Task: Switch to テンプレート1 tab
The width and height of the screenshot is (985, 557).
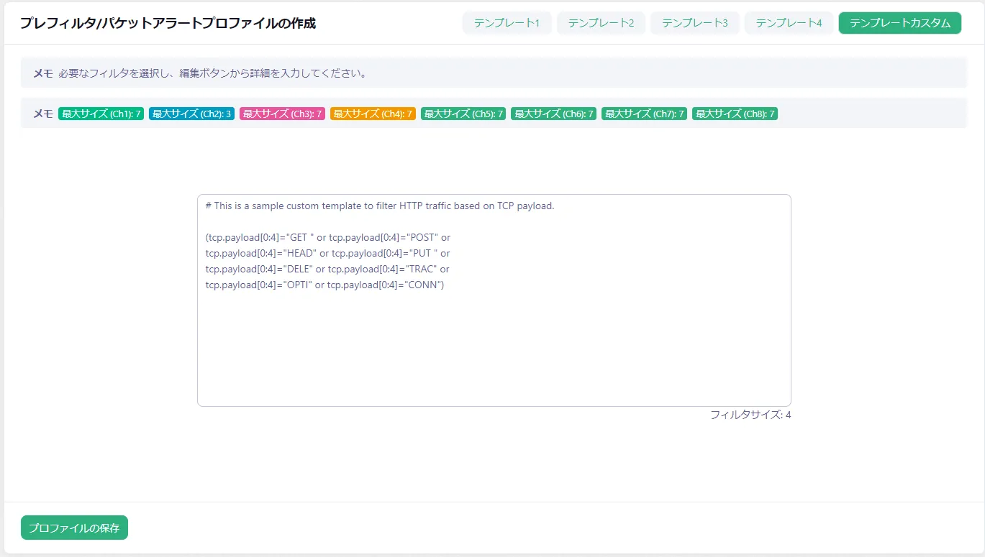Action: 507,23
